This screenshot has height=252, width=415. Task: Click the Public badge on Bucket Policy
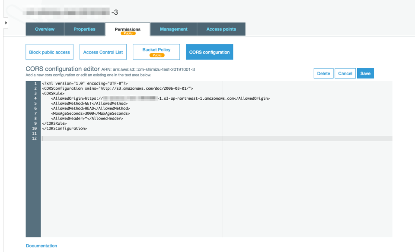pyautogui.click(x=156, y=56)
